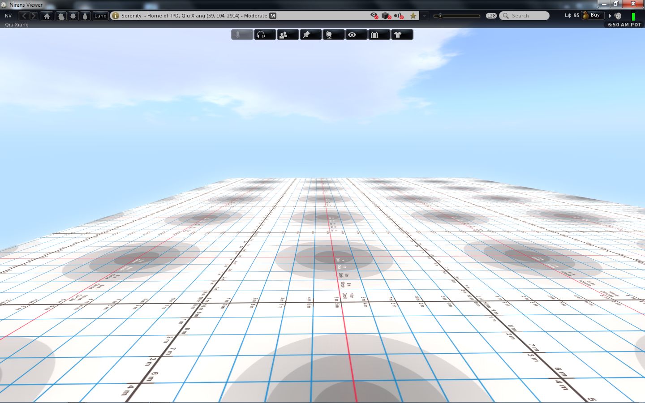Open the People panel from top toolbar
645x403 pixels.
tap(288, 34)
